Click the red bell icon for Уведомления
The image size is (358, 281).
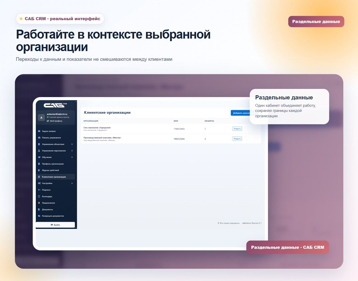(39, 203)
